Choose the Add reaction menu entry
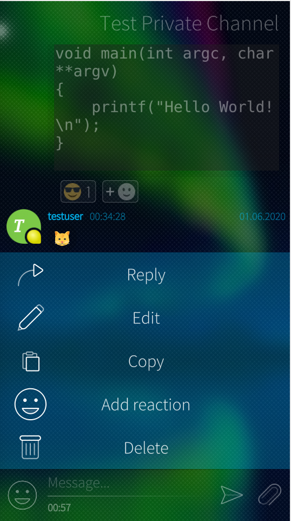 pyautogui.click(x=145, y=405)
